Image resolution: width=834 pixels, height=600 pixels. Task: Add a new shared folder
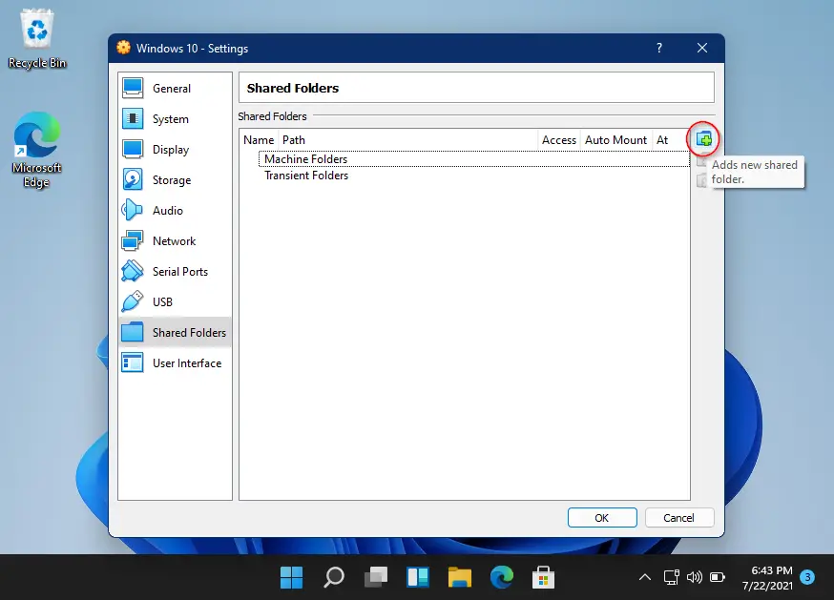pyautogui.click(x=703, y=139)
